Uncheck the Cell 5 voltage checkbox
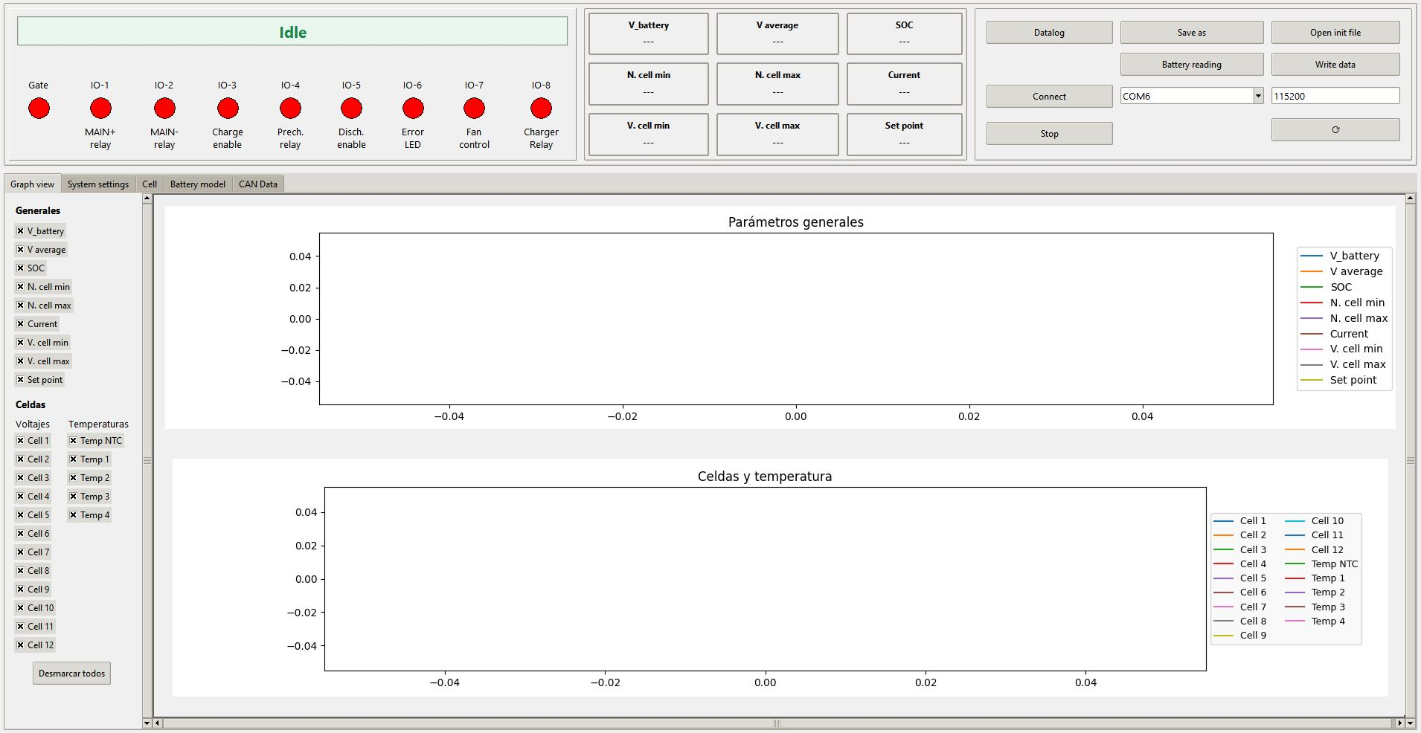The image size is (1421, 733). coord(20,514)
